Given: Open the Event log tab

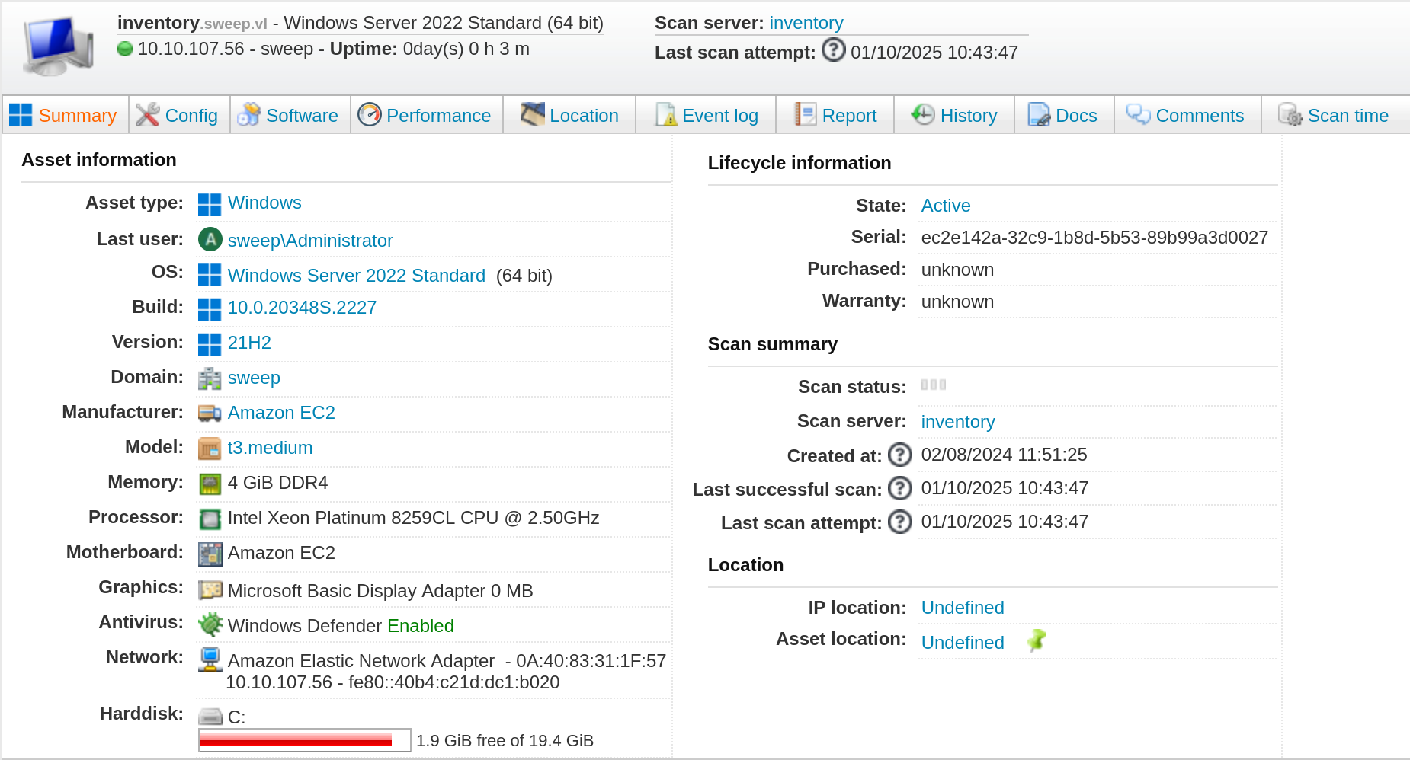Looking at the screenshot, I should [x=707, y=116].
